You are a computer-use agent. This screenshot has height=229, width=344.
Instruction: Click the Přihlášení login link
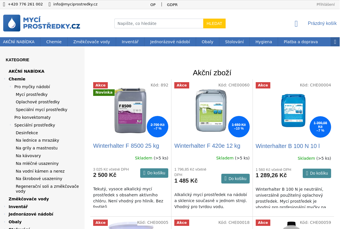click(326, 5)
